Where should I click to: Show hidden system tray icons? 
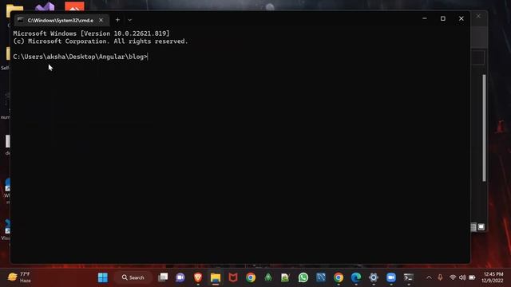[x=429, y=277]
